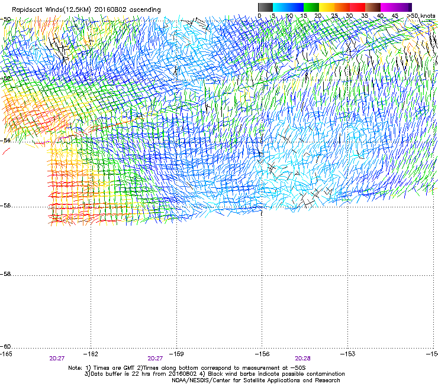This screenshot has width=438, height=384.
Task: Click the -159 longitude axis label
Action: (x=176, y=354)
